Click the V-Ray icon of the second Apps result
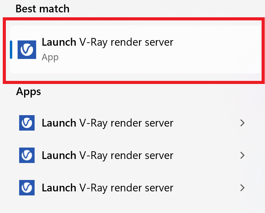 (27, 155)
